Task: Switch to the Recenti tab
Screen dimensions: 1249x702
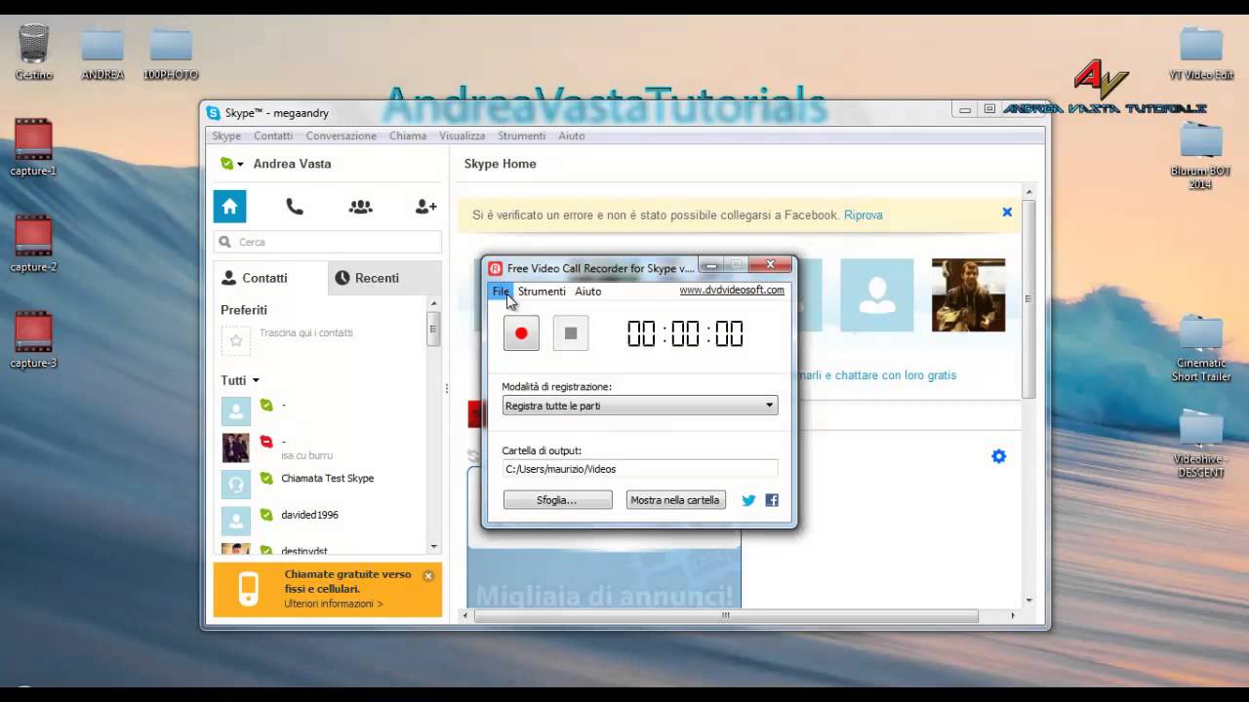Action: pos(385,278)
